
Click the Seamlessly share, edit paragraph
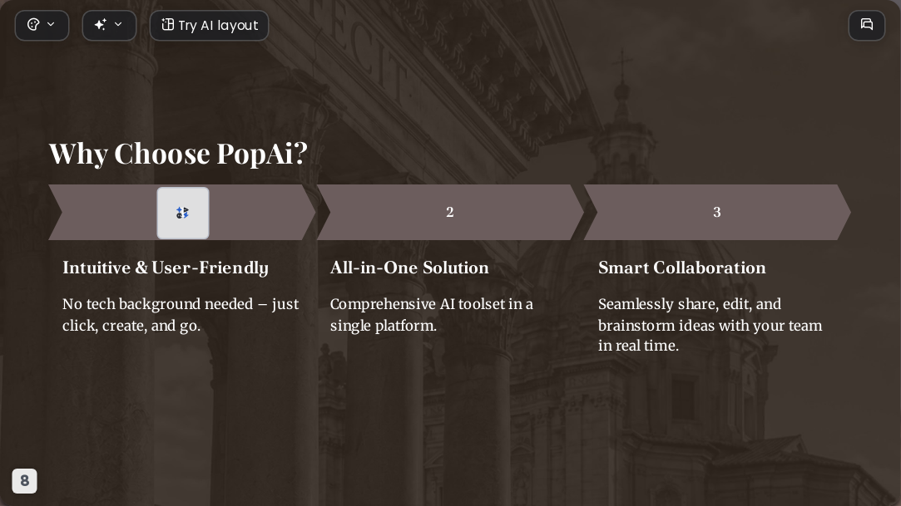coord(710,325)
